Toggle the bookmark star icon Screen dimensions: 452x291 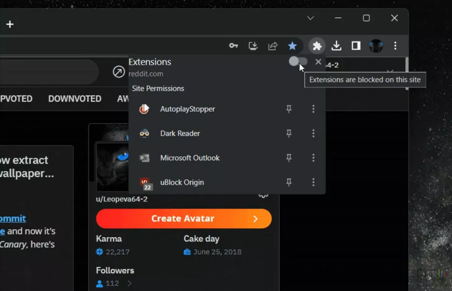tap(292, 46)
